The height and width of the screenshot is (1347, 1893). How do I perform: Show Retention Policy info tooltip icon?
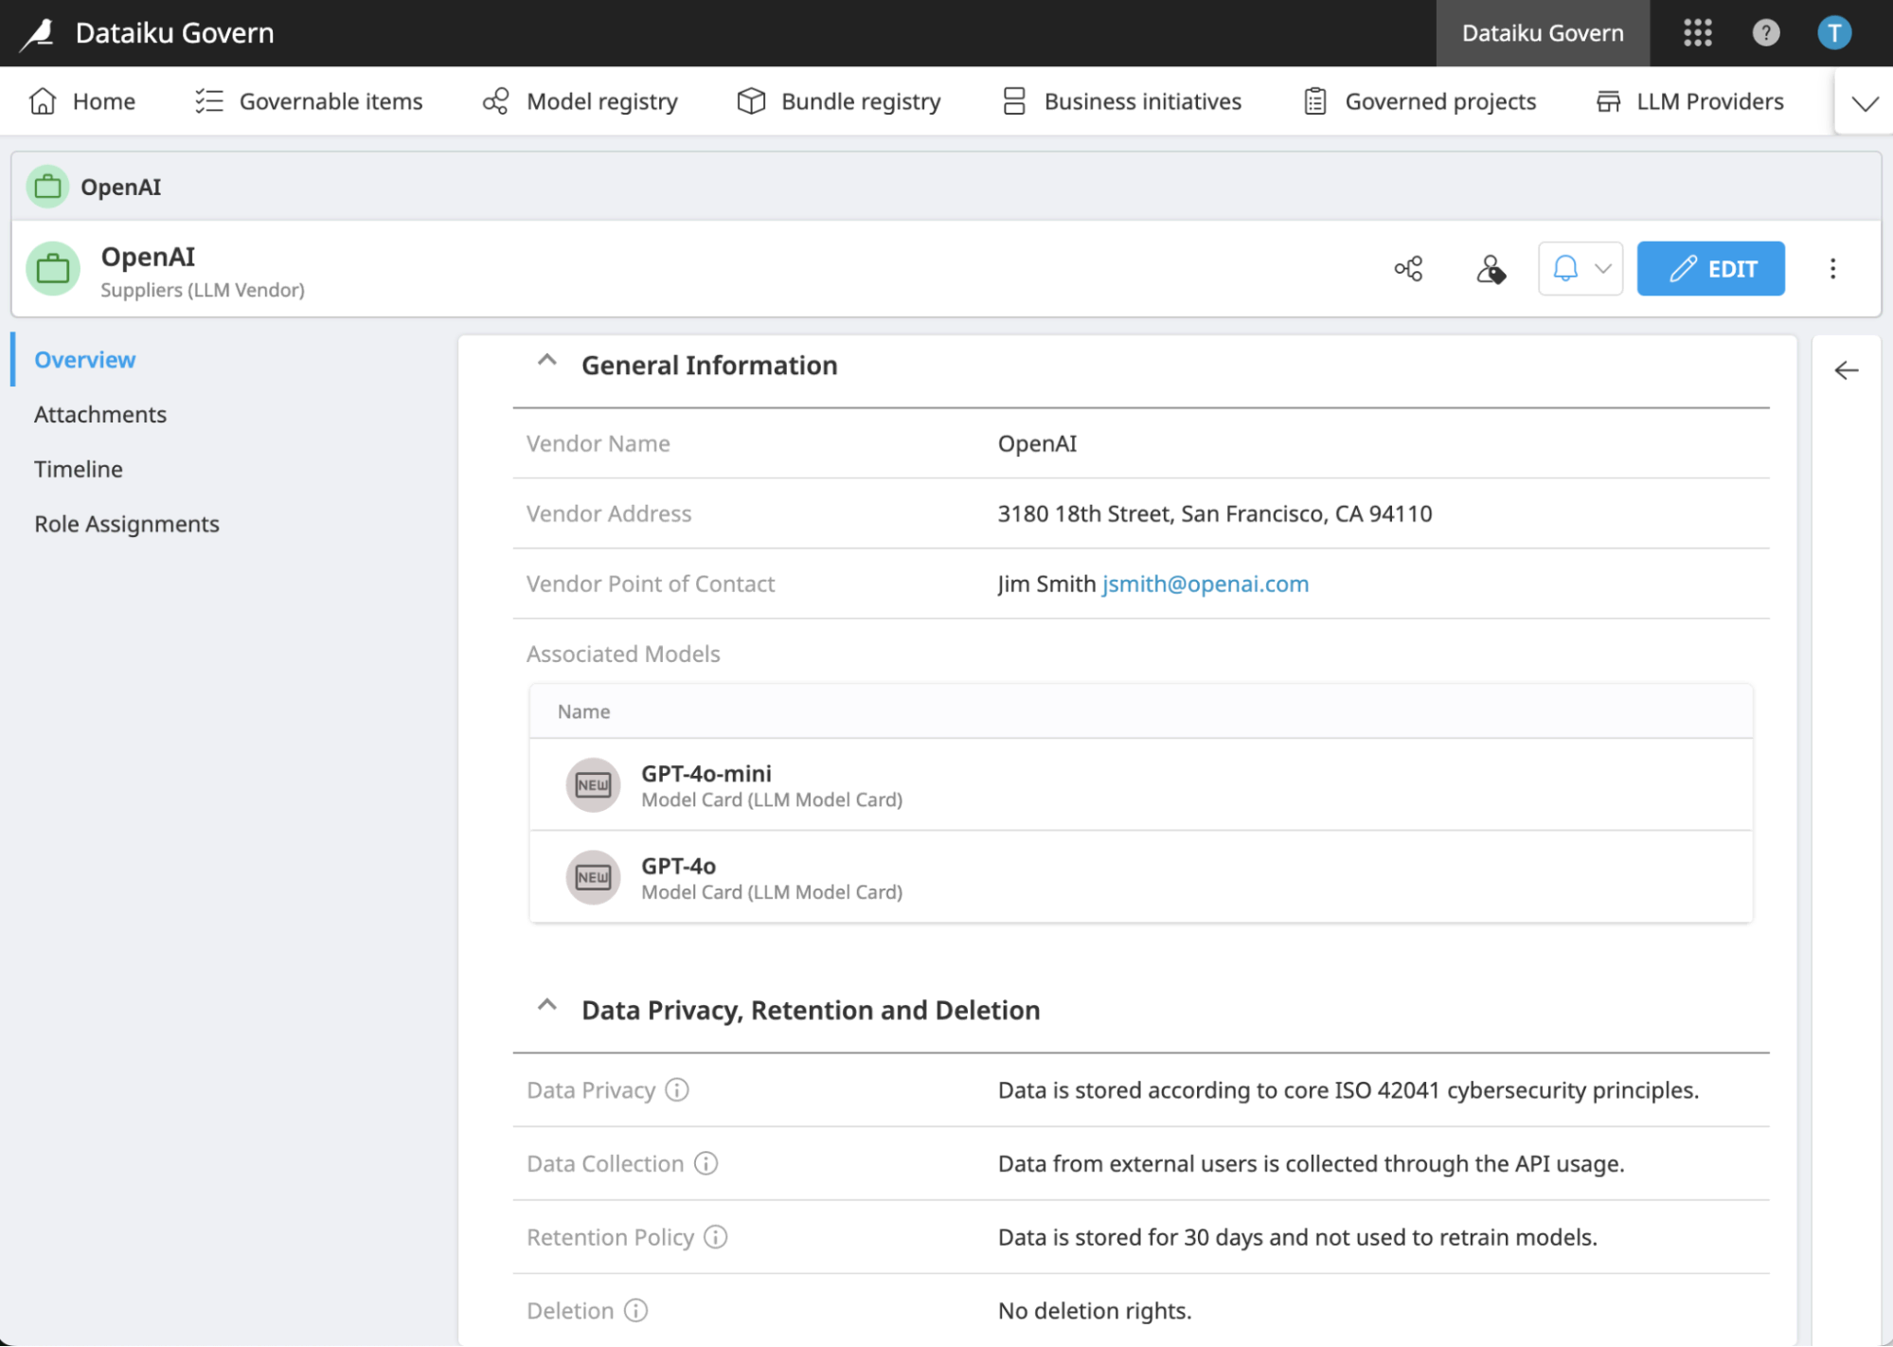click(716, 1237)
